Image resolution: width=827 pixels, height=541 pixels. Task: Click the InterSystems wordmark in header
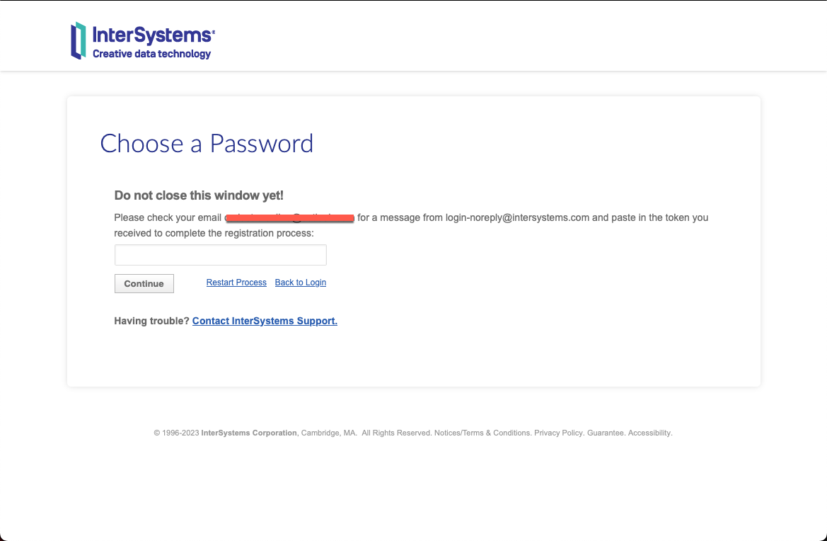coord(153,35)
